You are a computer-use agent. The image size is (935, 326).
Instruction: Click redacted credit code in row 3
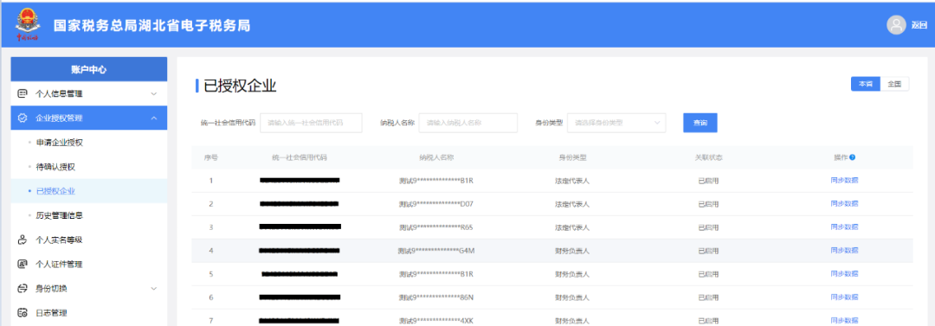300,227
